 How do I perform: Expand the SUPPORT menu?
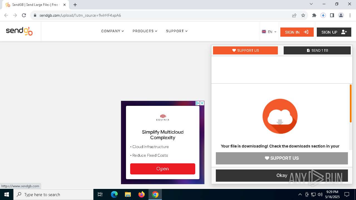tap(177, 31)
